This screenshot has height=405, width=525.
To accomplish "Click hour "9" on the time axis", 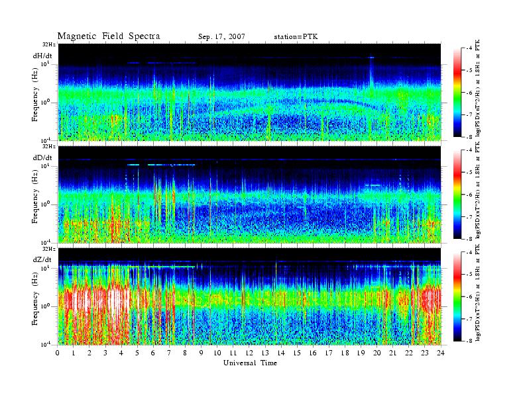I will (201, 353).
